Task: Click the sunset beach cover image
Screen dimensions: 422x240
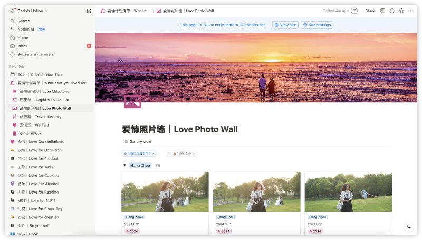Action: point(256,68)
